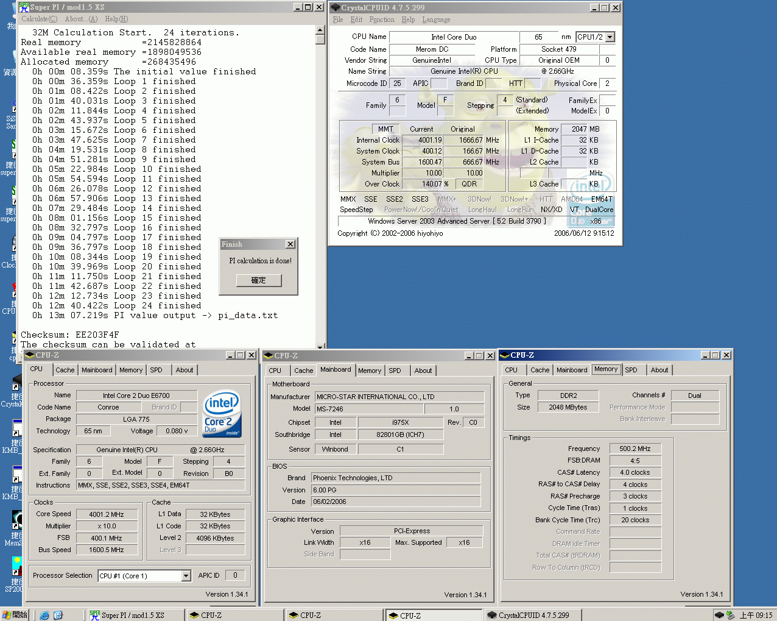Click the Chipset value i975X
This screenshot has width=777, height=621.
(x=400, y=422)
